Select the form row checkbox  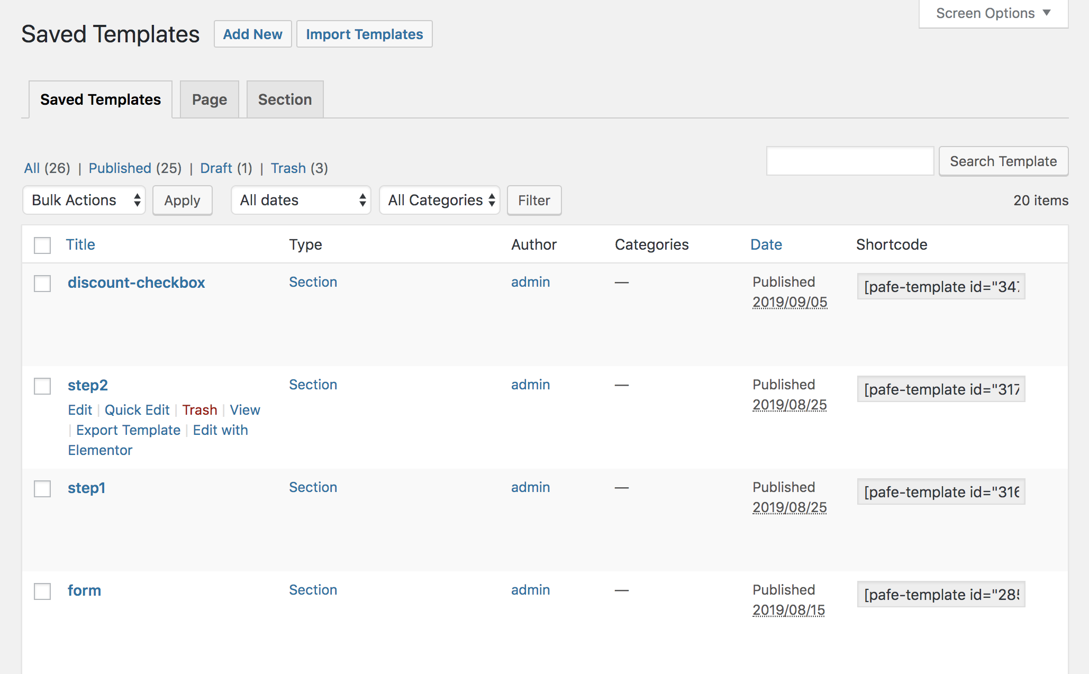point(42,591)
